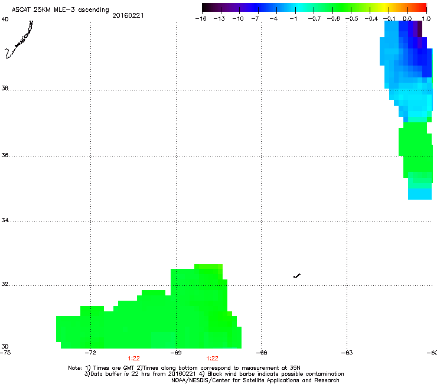Select the longitude label -63
The width and height of the screenshot is (437, 384).
(347, 353)
